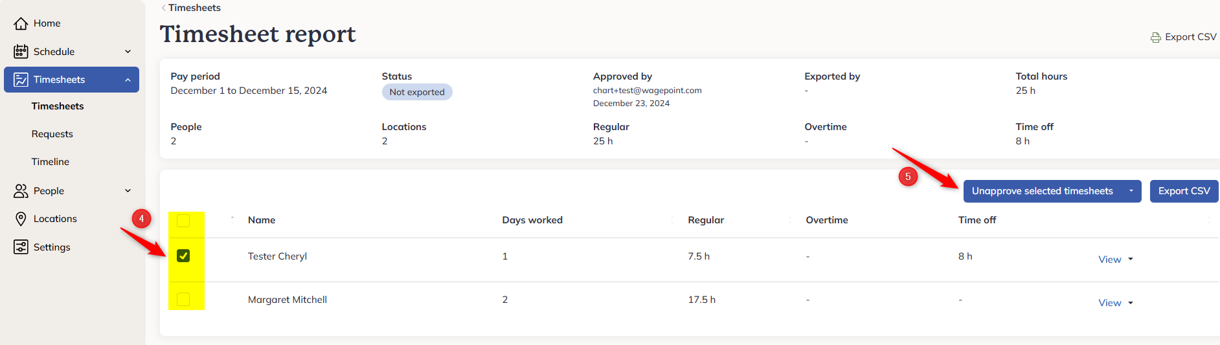The image size is (1220, 345).
Task: Click the blue Export CSV button
Action: [1184, 191]
